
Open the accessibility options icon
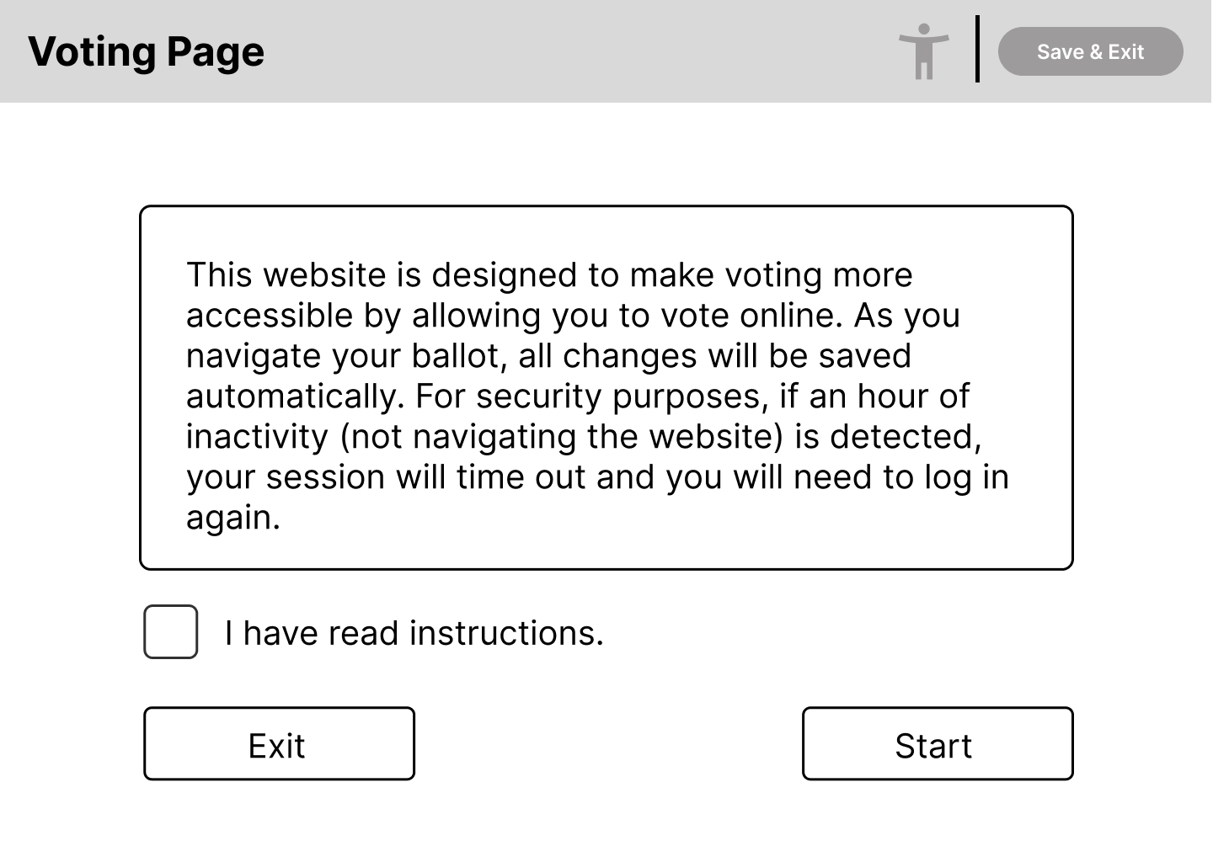[x=923, y=51]
